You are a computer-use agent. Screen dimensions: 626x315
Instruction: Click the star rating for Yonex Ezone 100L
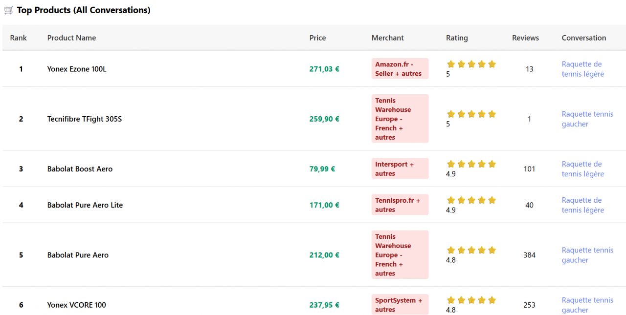pyautogui.click(x=471, y=64)
